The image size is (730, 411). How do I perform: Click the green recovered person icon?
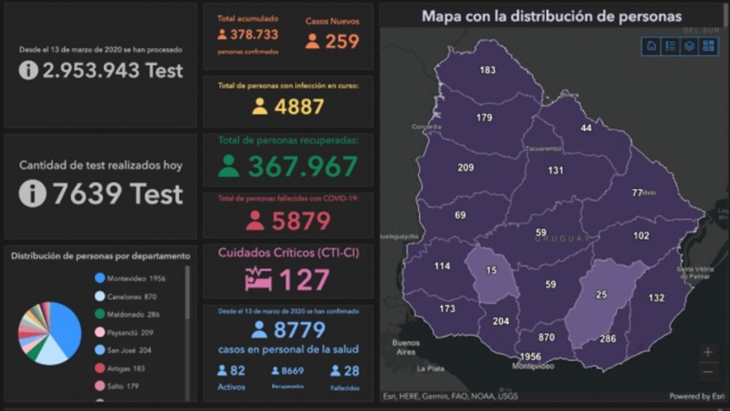[x=228, y=166]
